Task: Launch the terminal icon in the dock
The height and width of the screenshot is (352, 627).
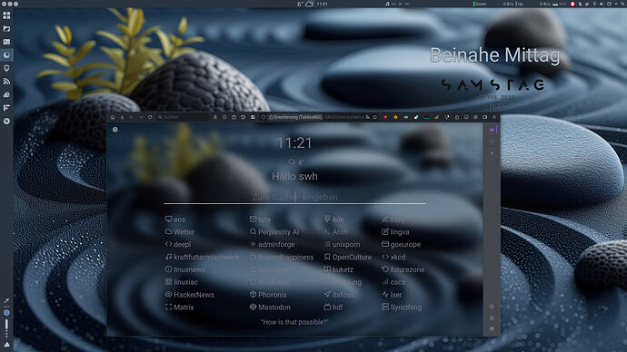Action: click(6, 42)
